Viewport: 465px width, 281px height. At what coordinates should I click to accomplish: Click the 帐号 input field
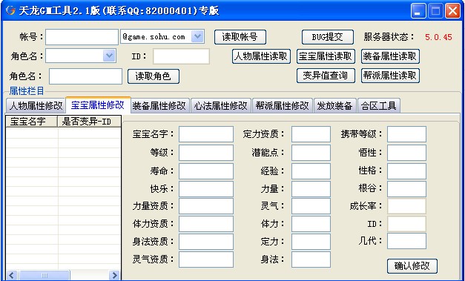[82, 37]
